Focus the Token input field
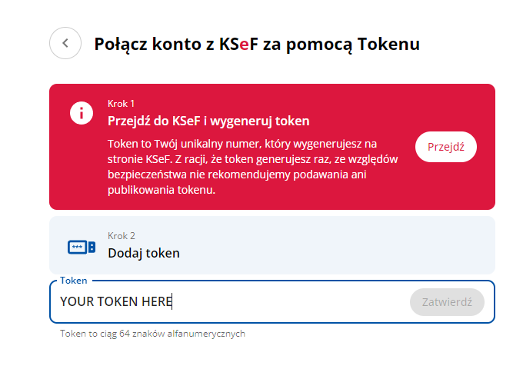The height and width of the screenshot is (379, 513). click(x=231, y=302)
